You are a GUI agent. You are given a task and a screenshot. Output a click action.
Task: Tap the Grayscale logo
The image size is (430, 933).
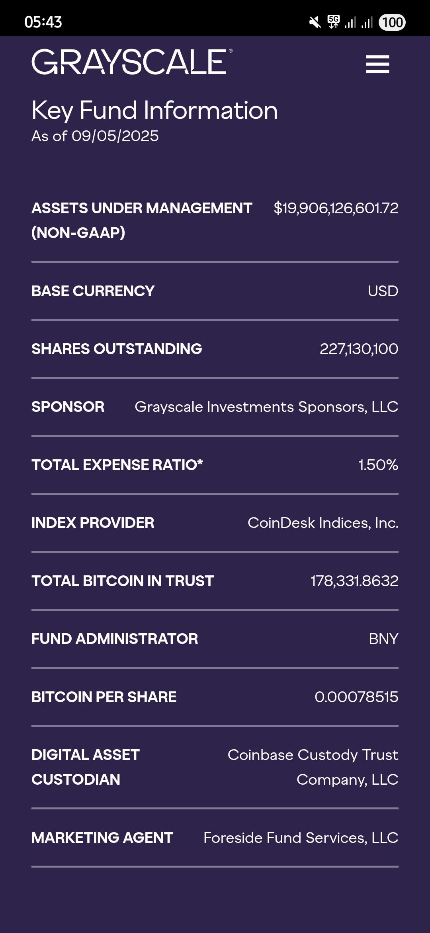click(x=131, y=62)
